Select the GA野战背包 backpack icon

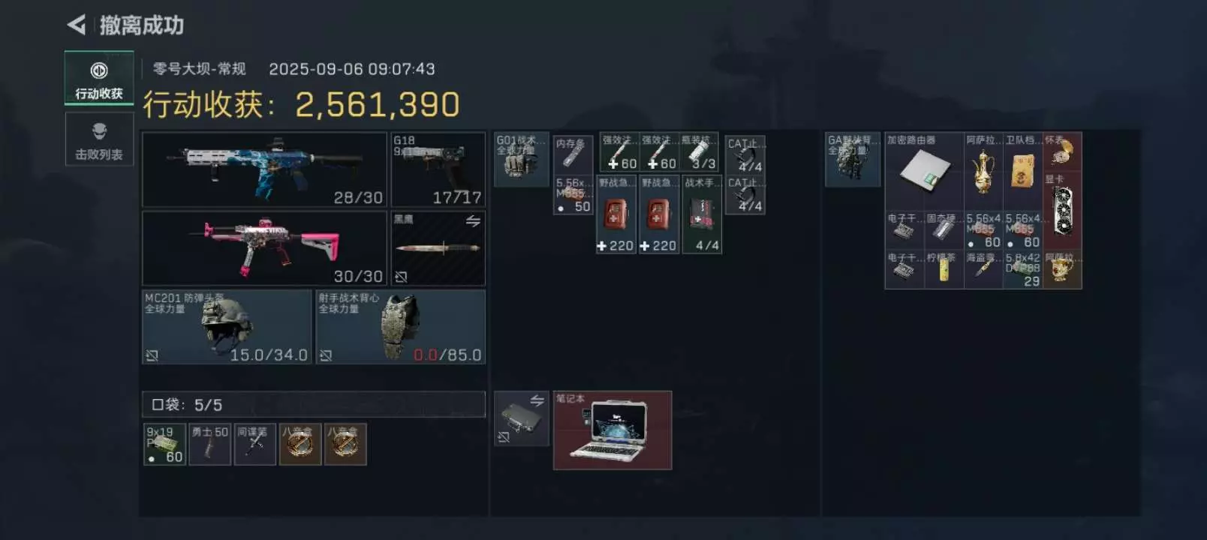(852, 159)
